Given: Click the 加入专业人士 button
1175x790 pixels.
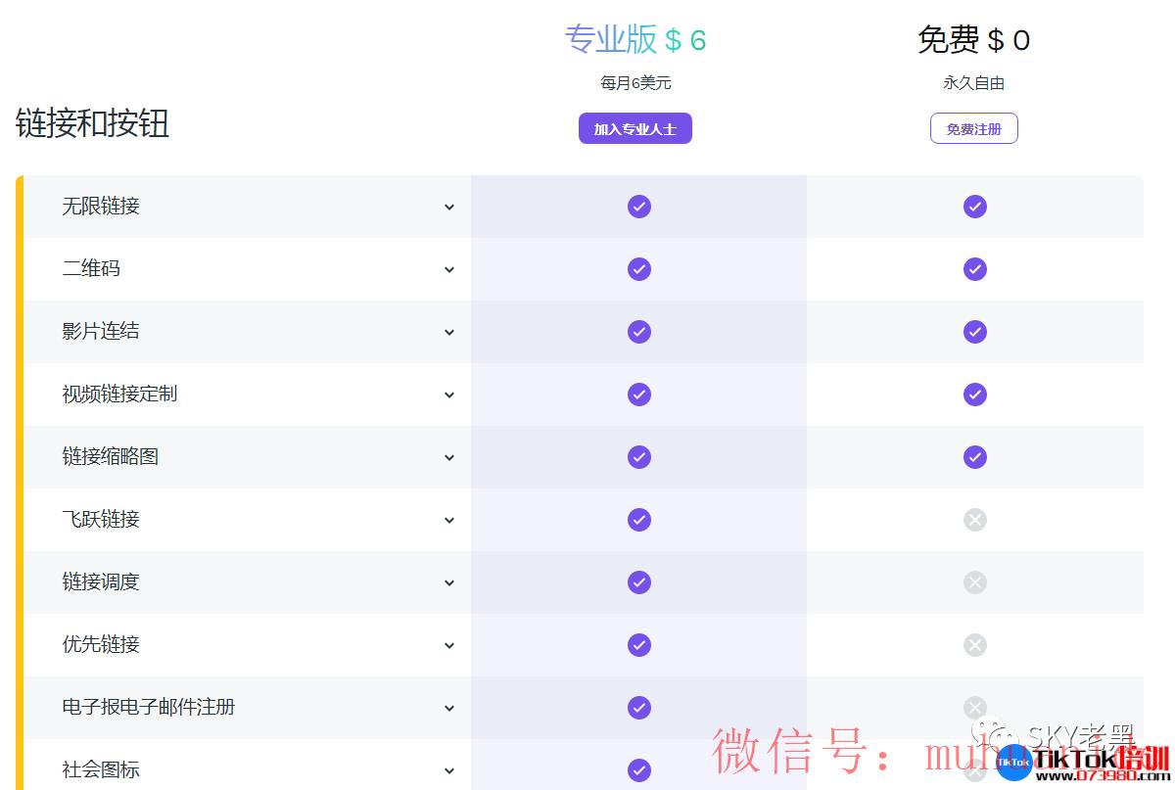Looking at the screenshot, I should (634, 129).
